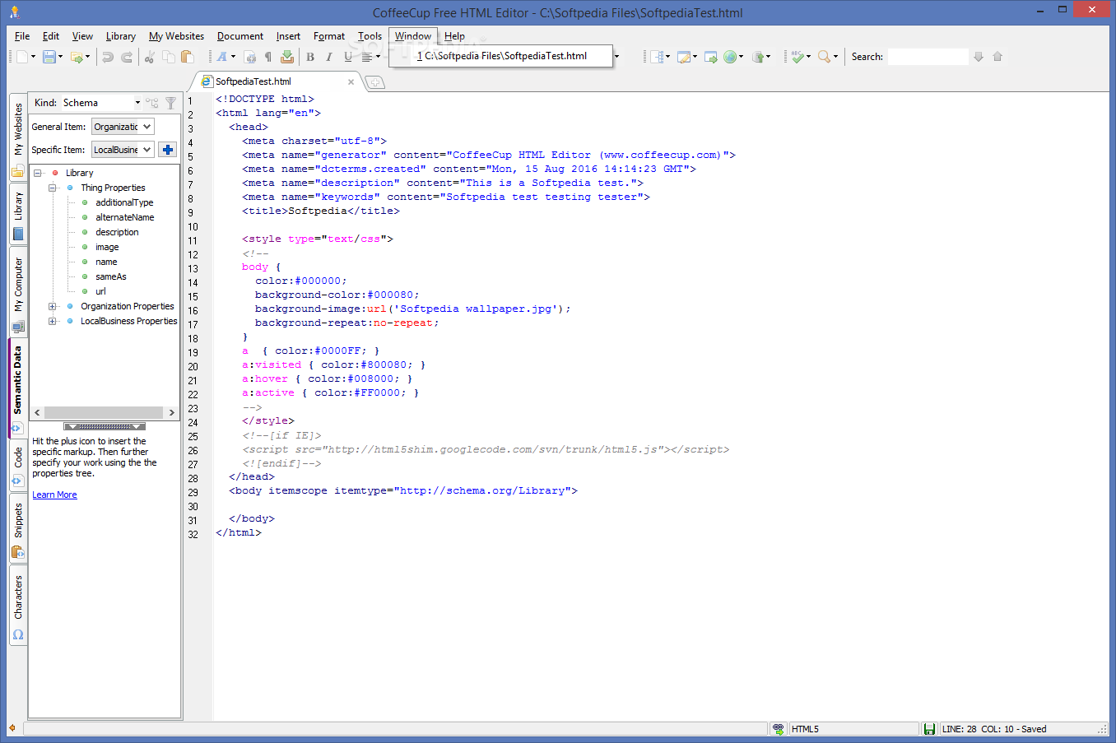Open the Snippets side tab
Image resolution: width=1116 pixels, height=743 pixels.
pos(18,530)
